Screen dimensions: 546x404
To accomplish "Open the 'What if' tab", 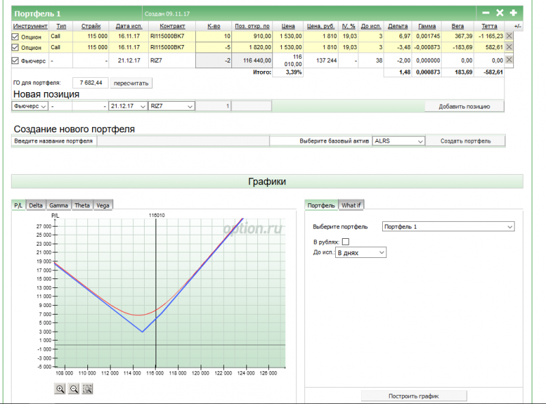I will 351,205.
